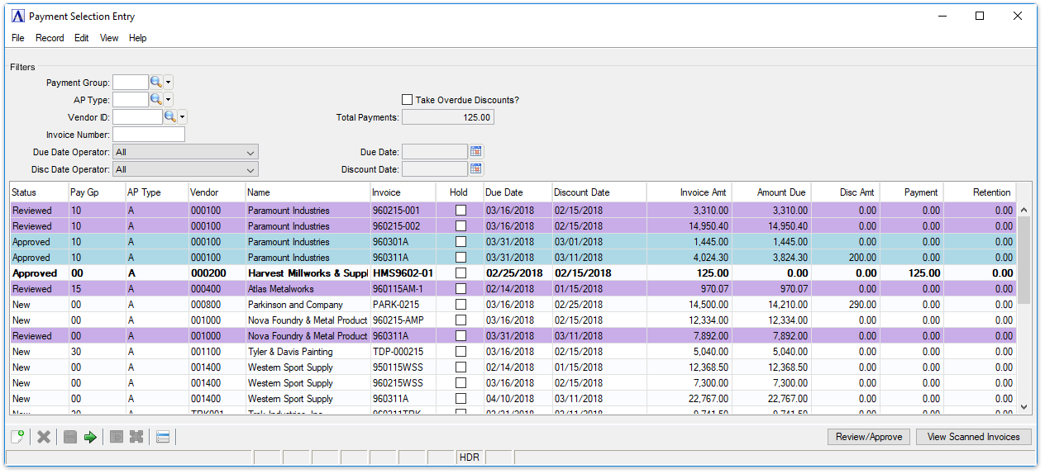Click the new record icon with green plus
Image resolution: width=1045 pixels, height=474 pixels.
[17, 437]
